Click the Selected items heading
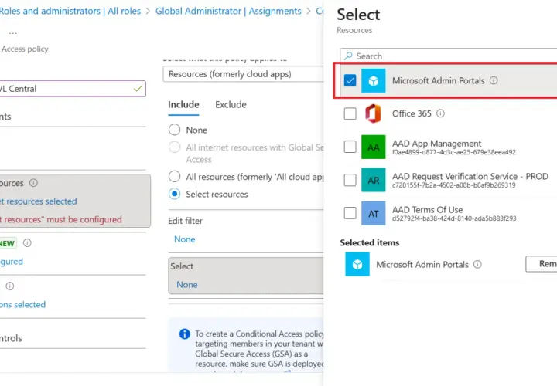This screenshot has height=386, width=557. point(370,243)
